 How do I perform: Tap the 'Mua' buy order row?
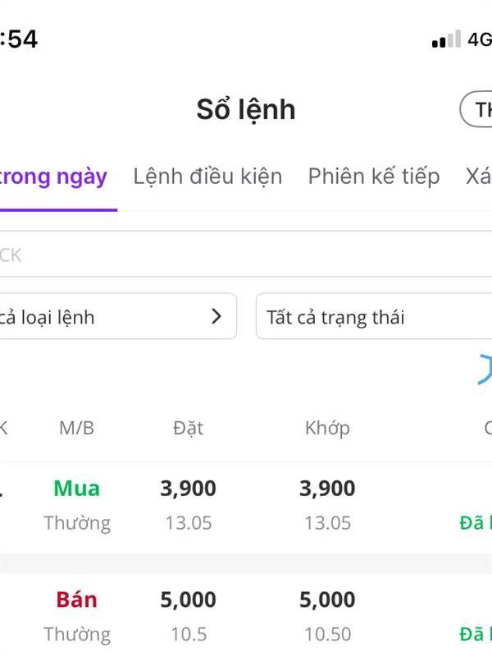coord(246,504)
